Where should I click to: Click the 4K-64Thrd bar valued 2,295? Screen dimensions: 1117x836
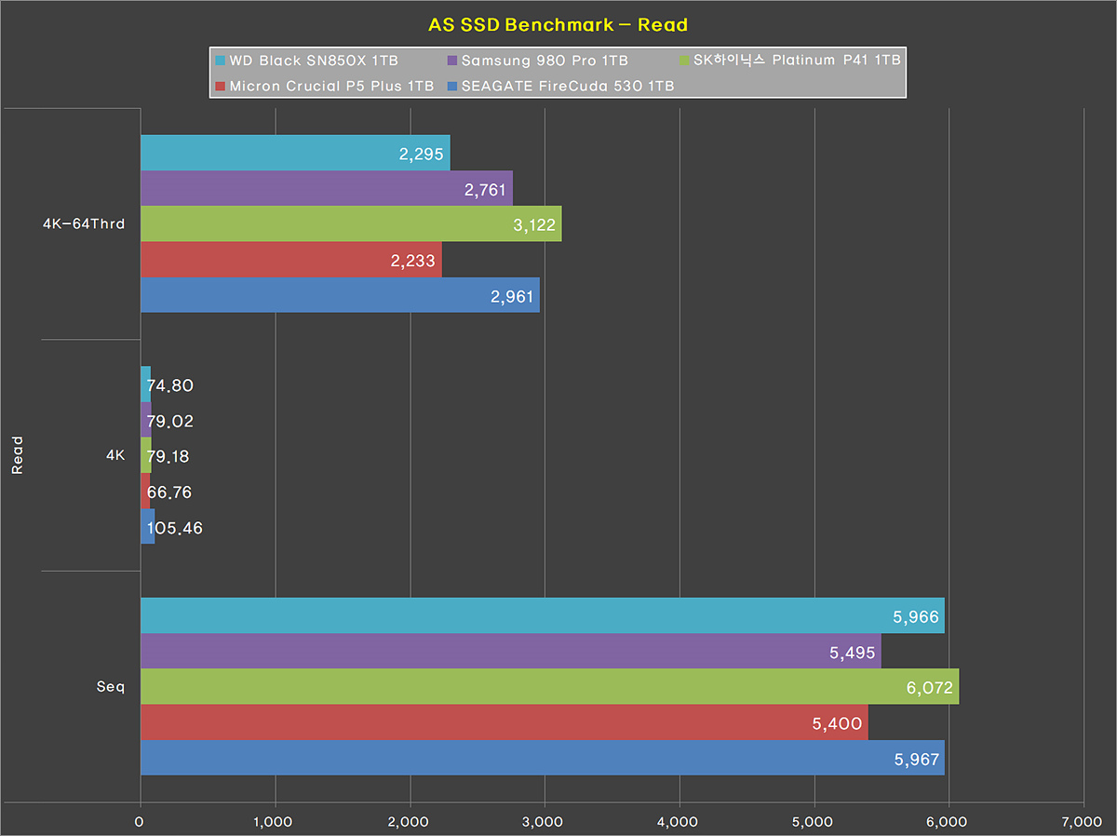295,153
